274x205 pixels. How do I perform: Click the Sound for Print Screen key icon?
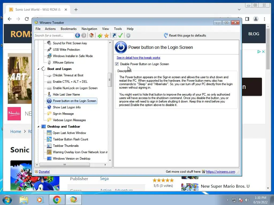[x=49, y=43]
